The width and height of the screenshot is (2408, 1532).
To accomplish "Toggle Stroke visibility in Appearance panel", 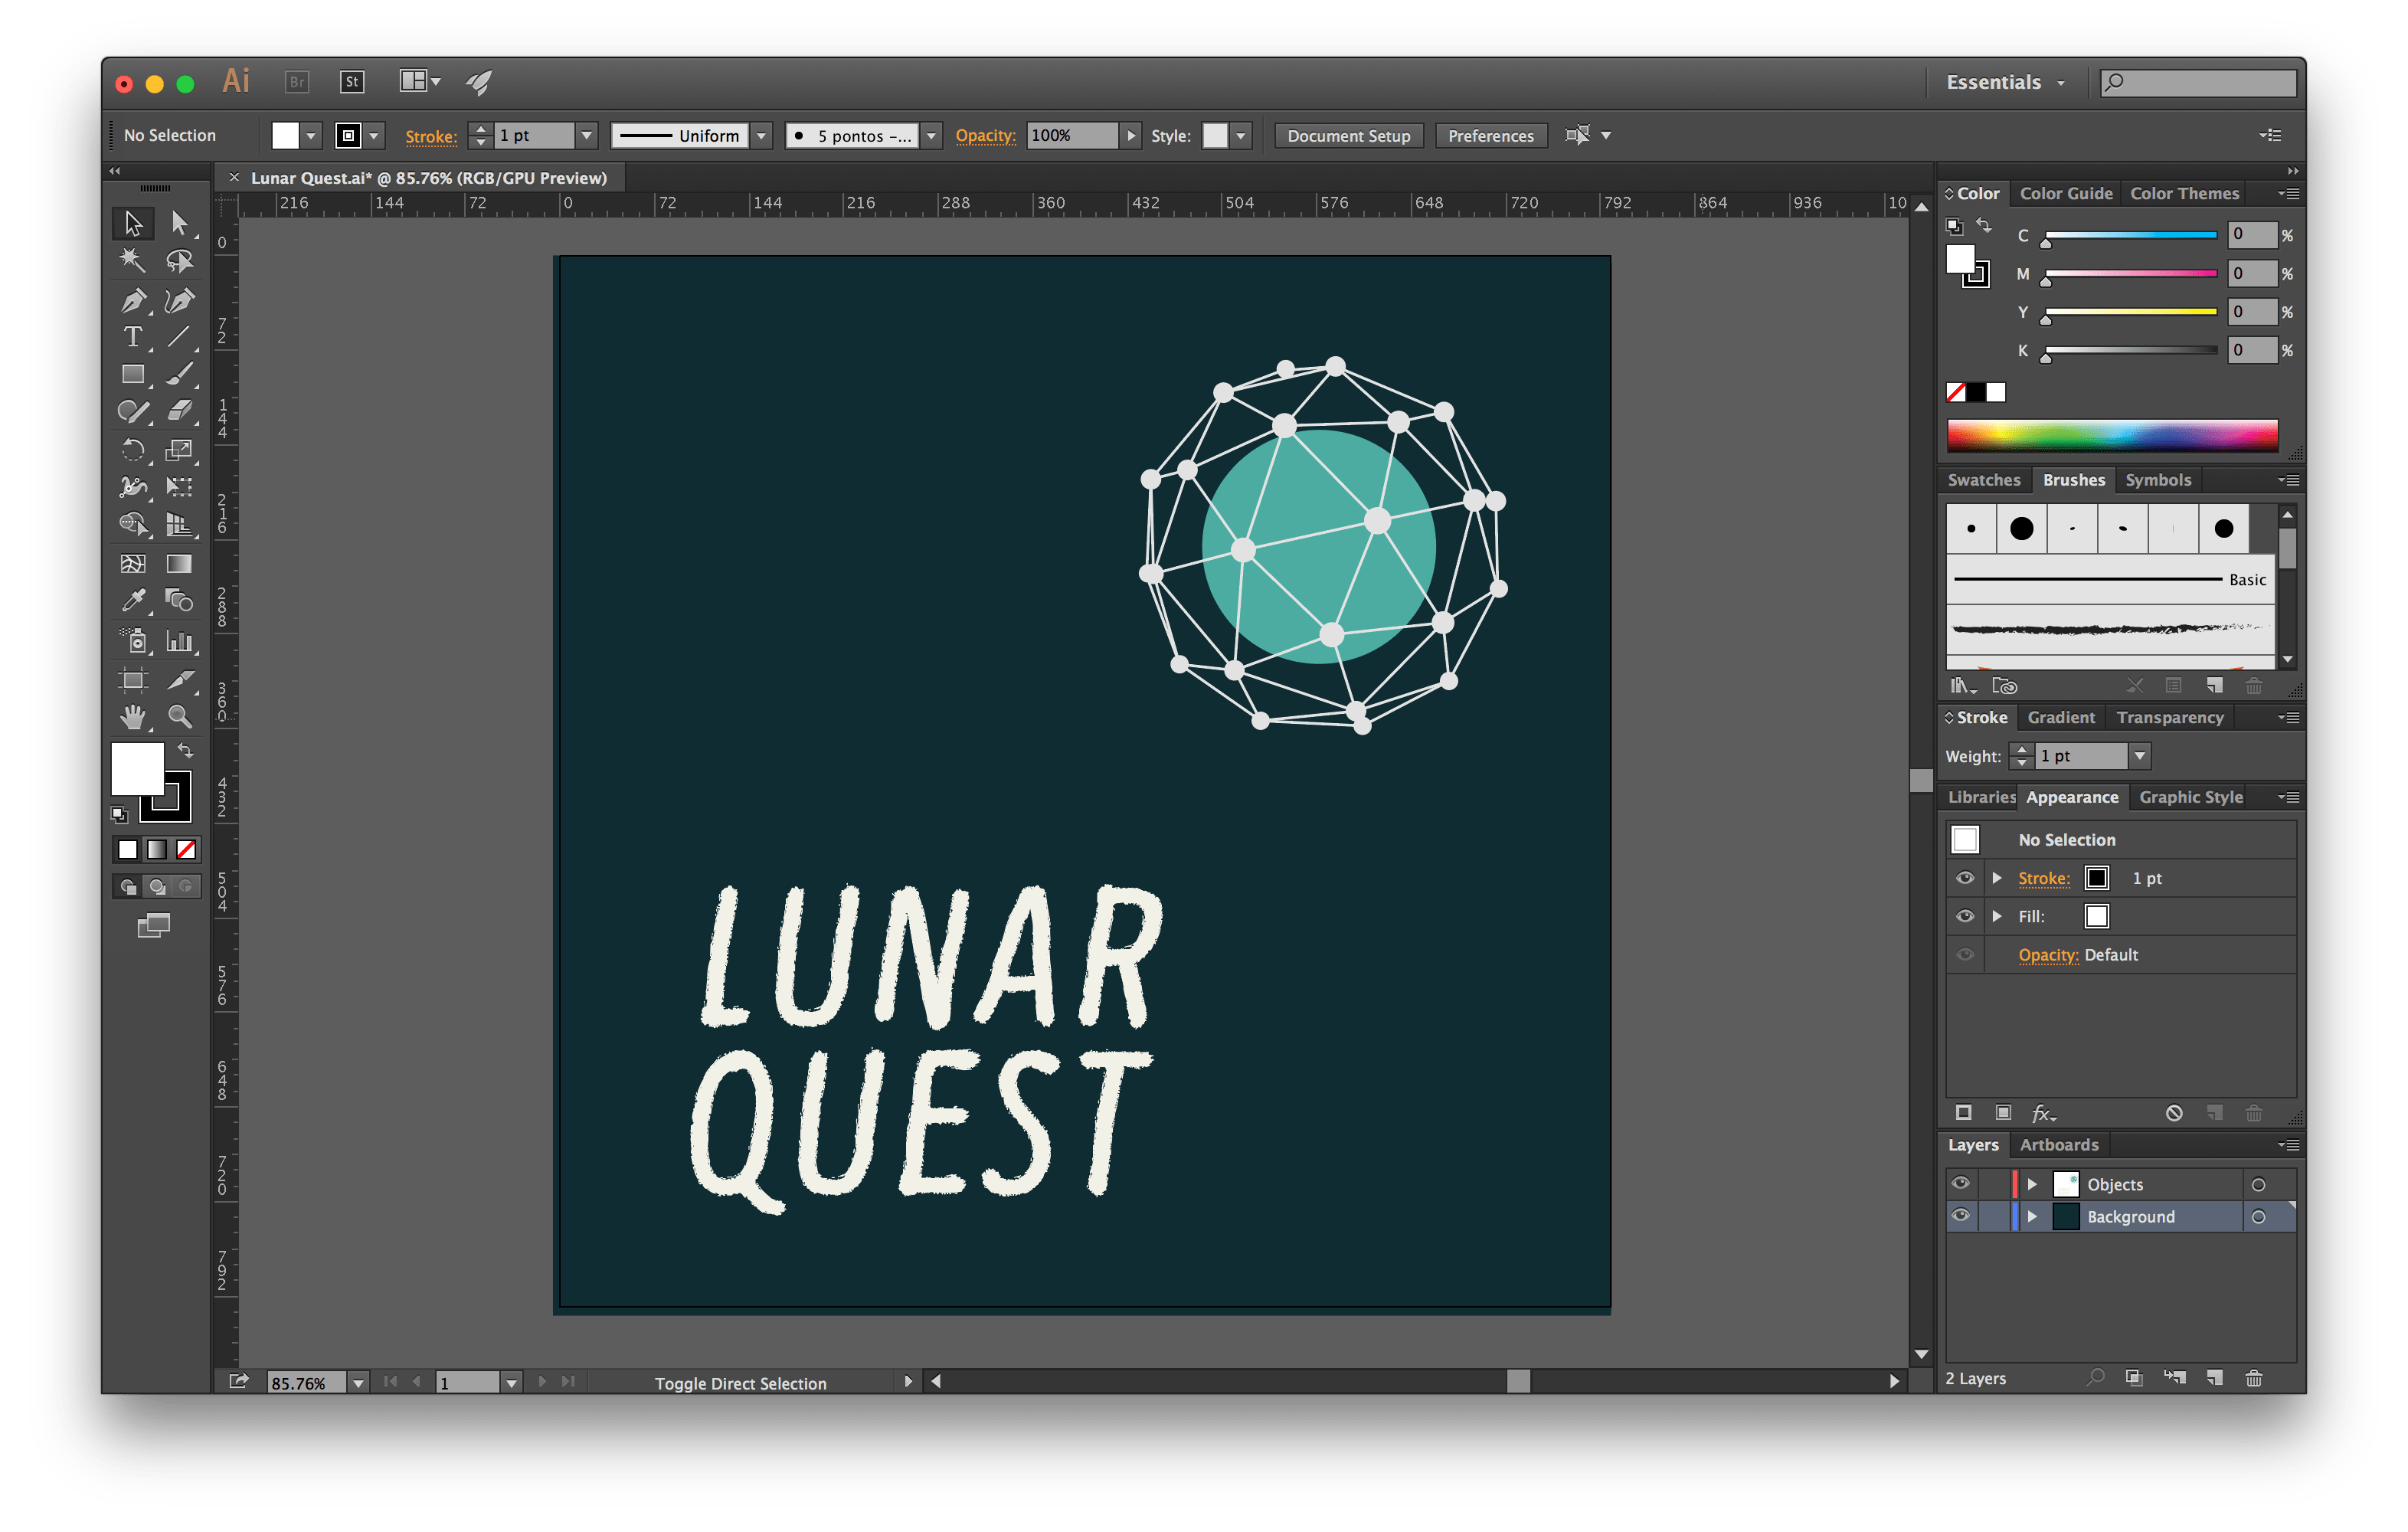I will point(1965,877).
